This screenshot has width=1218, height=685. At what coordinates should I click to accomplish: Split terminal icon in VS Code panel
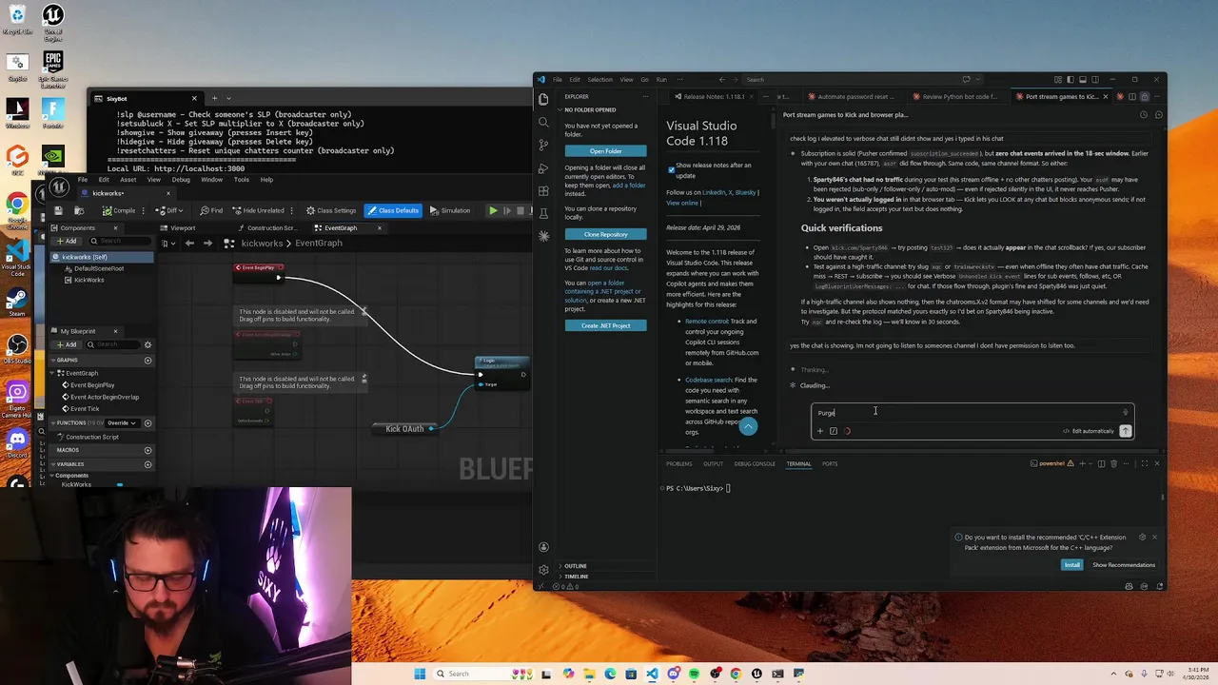tap(1101, 463)
